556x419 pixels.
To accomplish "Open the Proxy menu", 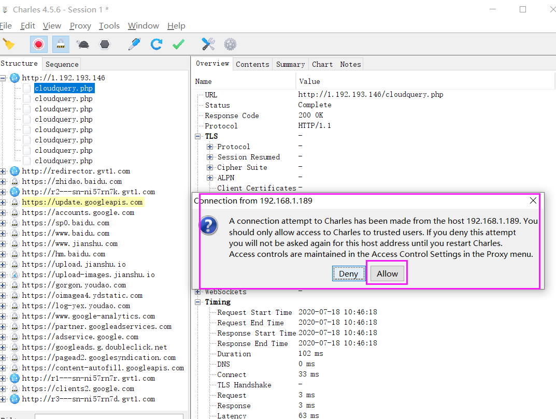I will [x=80, y=26].
